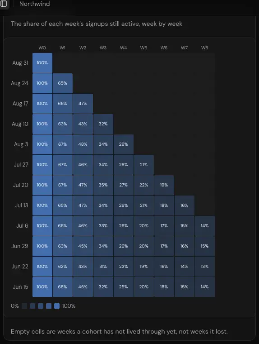The height and width of the screenshot is (344, 259).
Task: Click the W8 column header
Action: click(205, 48)
